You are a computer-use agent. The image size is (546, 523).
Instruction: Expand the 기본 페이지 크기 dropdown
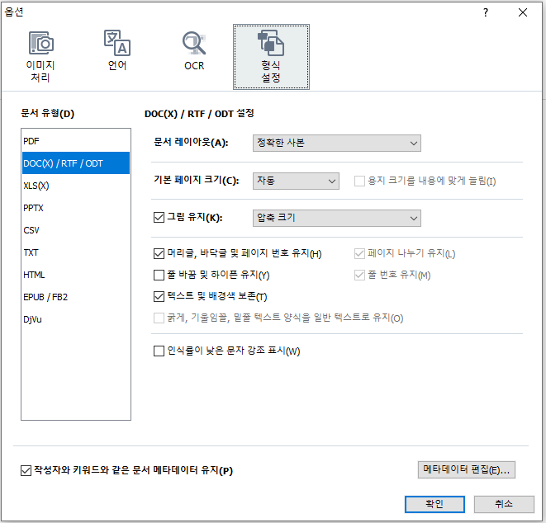pyautogui.click(x=296, y=181)
